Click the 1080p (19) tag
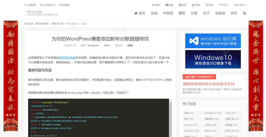This screenshot has width=266, height=137. pos(213,125)
